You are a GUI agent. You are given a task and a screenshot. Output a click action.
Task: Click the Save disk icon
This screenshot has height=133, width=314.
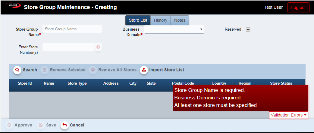point(41,125)
